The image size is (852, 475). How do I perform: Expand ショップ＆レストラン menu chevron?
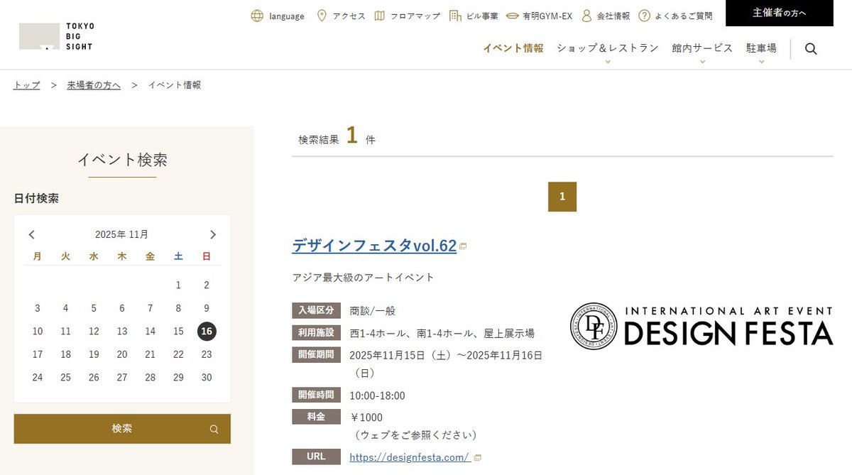(608, 62)
